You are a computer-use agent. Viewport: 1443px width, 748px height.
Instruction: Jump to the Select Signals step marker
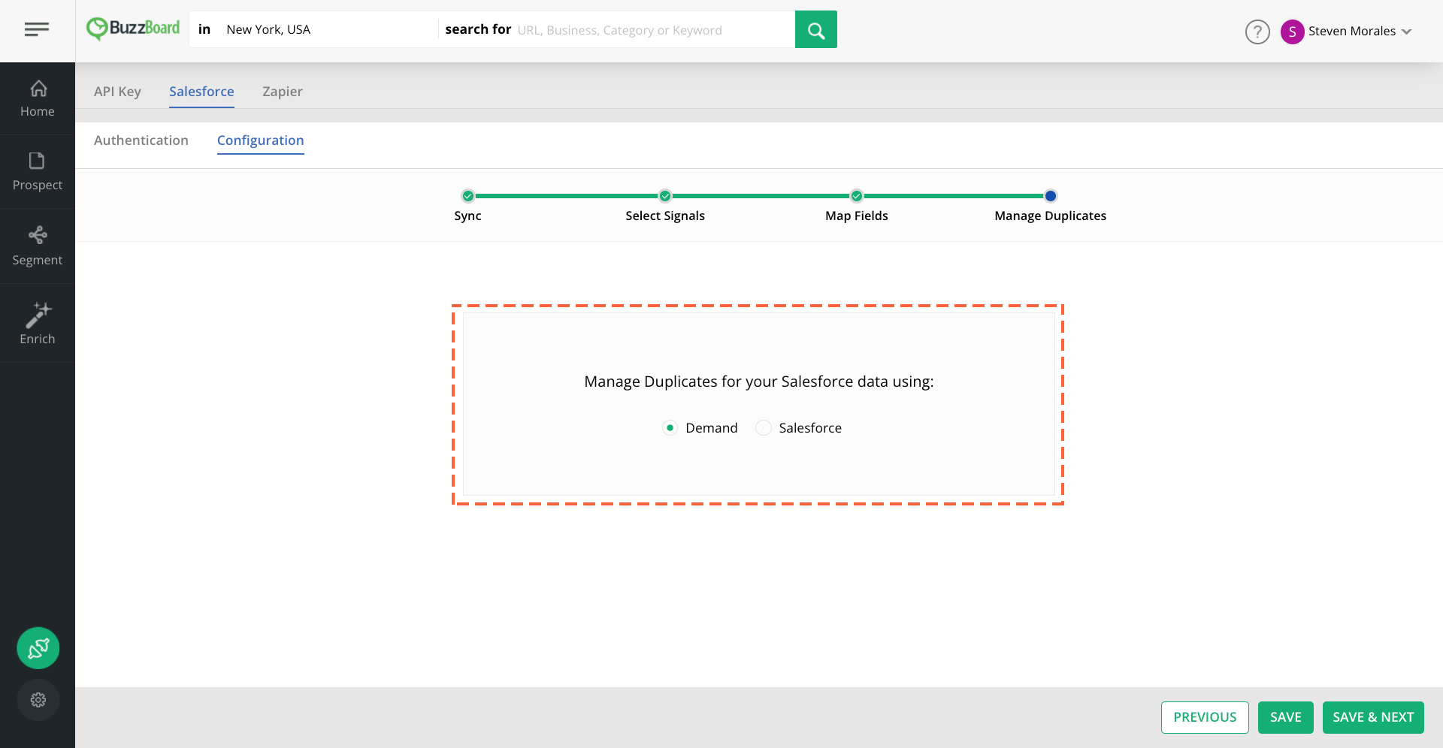665,196
